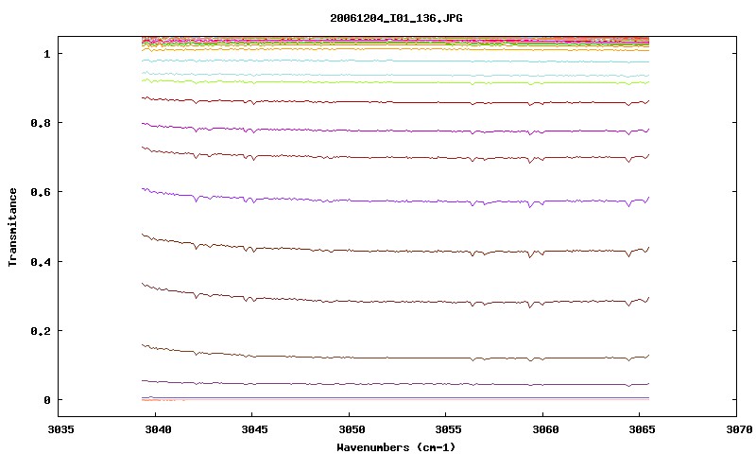
Task: Click x-axis tick label 3035
Action: (60, 429)
